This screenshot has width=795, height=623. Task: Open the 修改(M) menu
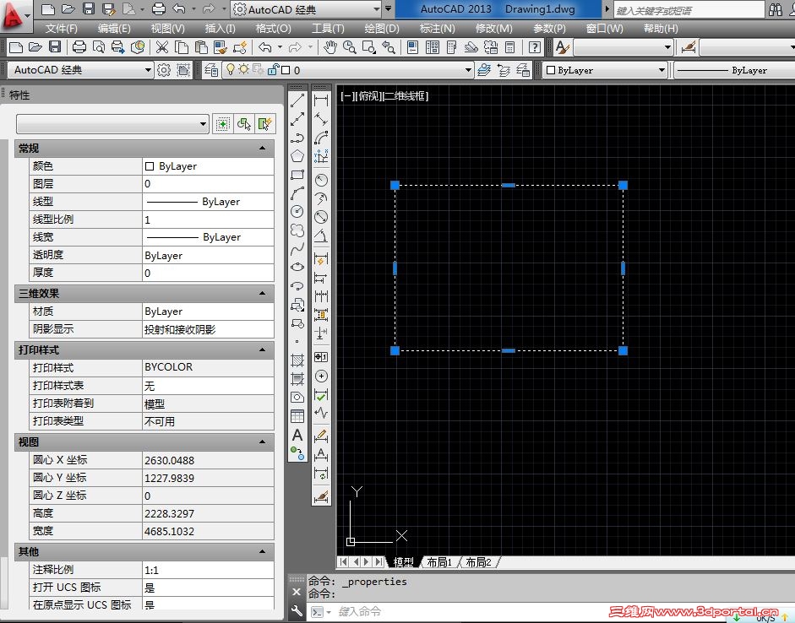click(x=494, y=29)
